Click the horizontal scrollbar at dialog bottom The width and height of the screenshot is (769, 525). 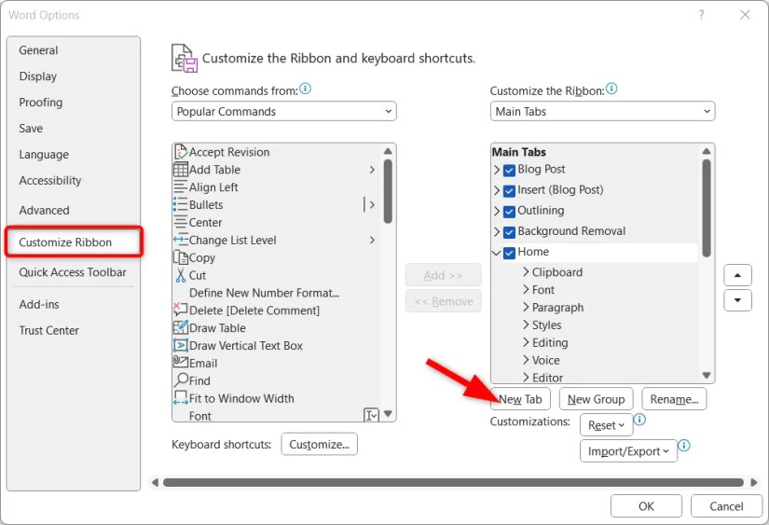coord(453,482)
